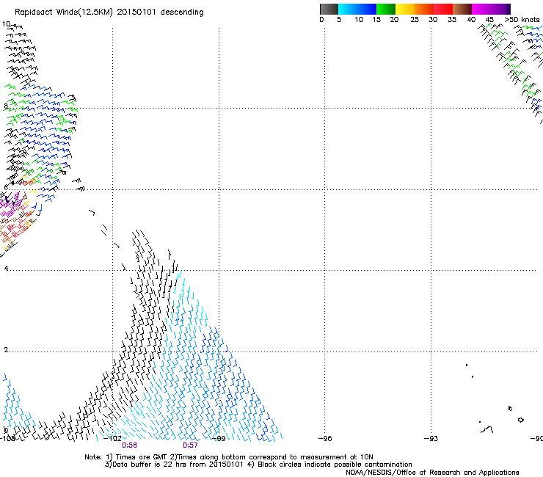Click the title 'Rapidscat Winds(12.5KM) 20150101 descending'
Screen dimensions: 543x477
coord(109,12)
